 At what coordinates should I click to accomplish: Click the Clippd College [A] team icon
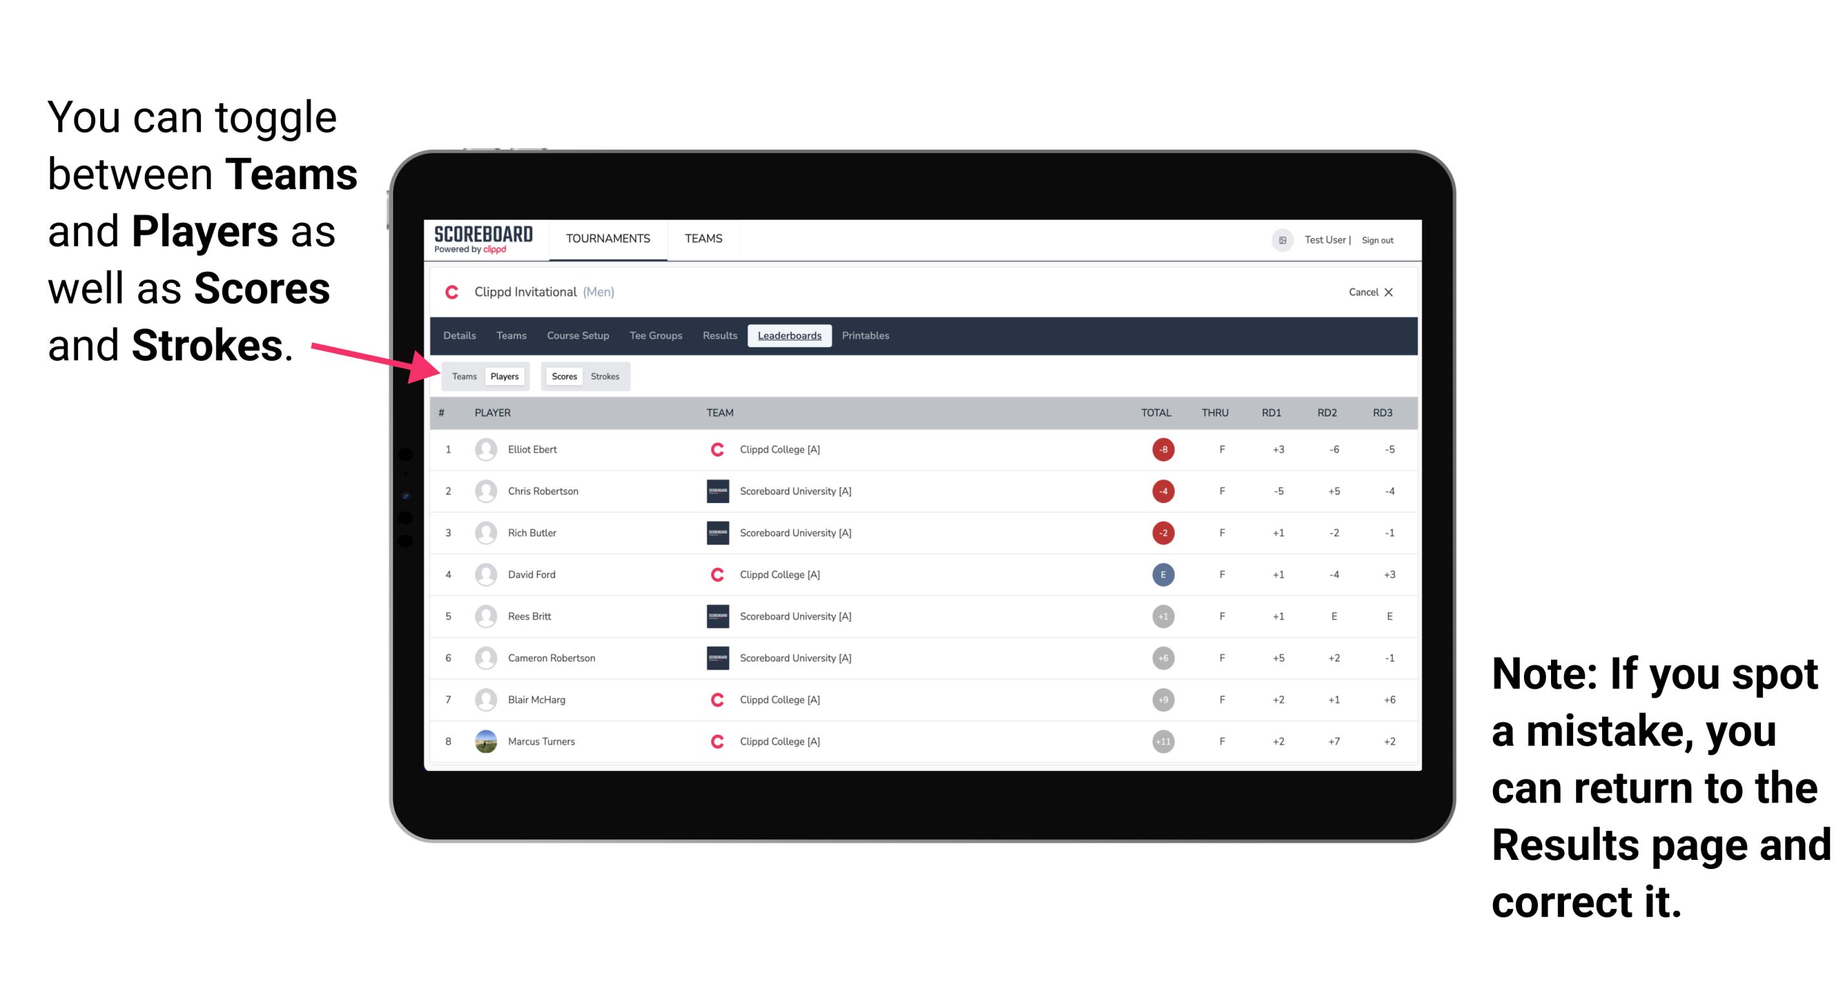(716, 448)
